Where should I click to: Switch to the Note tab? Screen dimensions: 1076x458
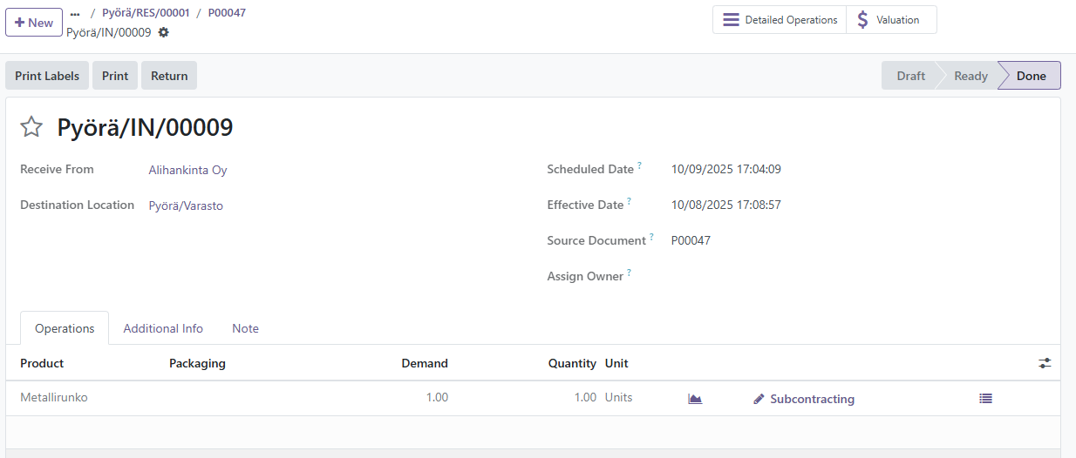(245, 328)
